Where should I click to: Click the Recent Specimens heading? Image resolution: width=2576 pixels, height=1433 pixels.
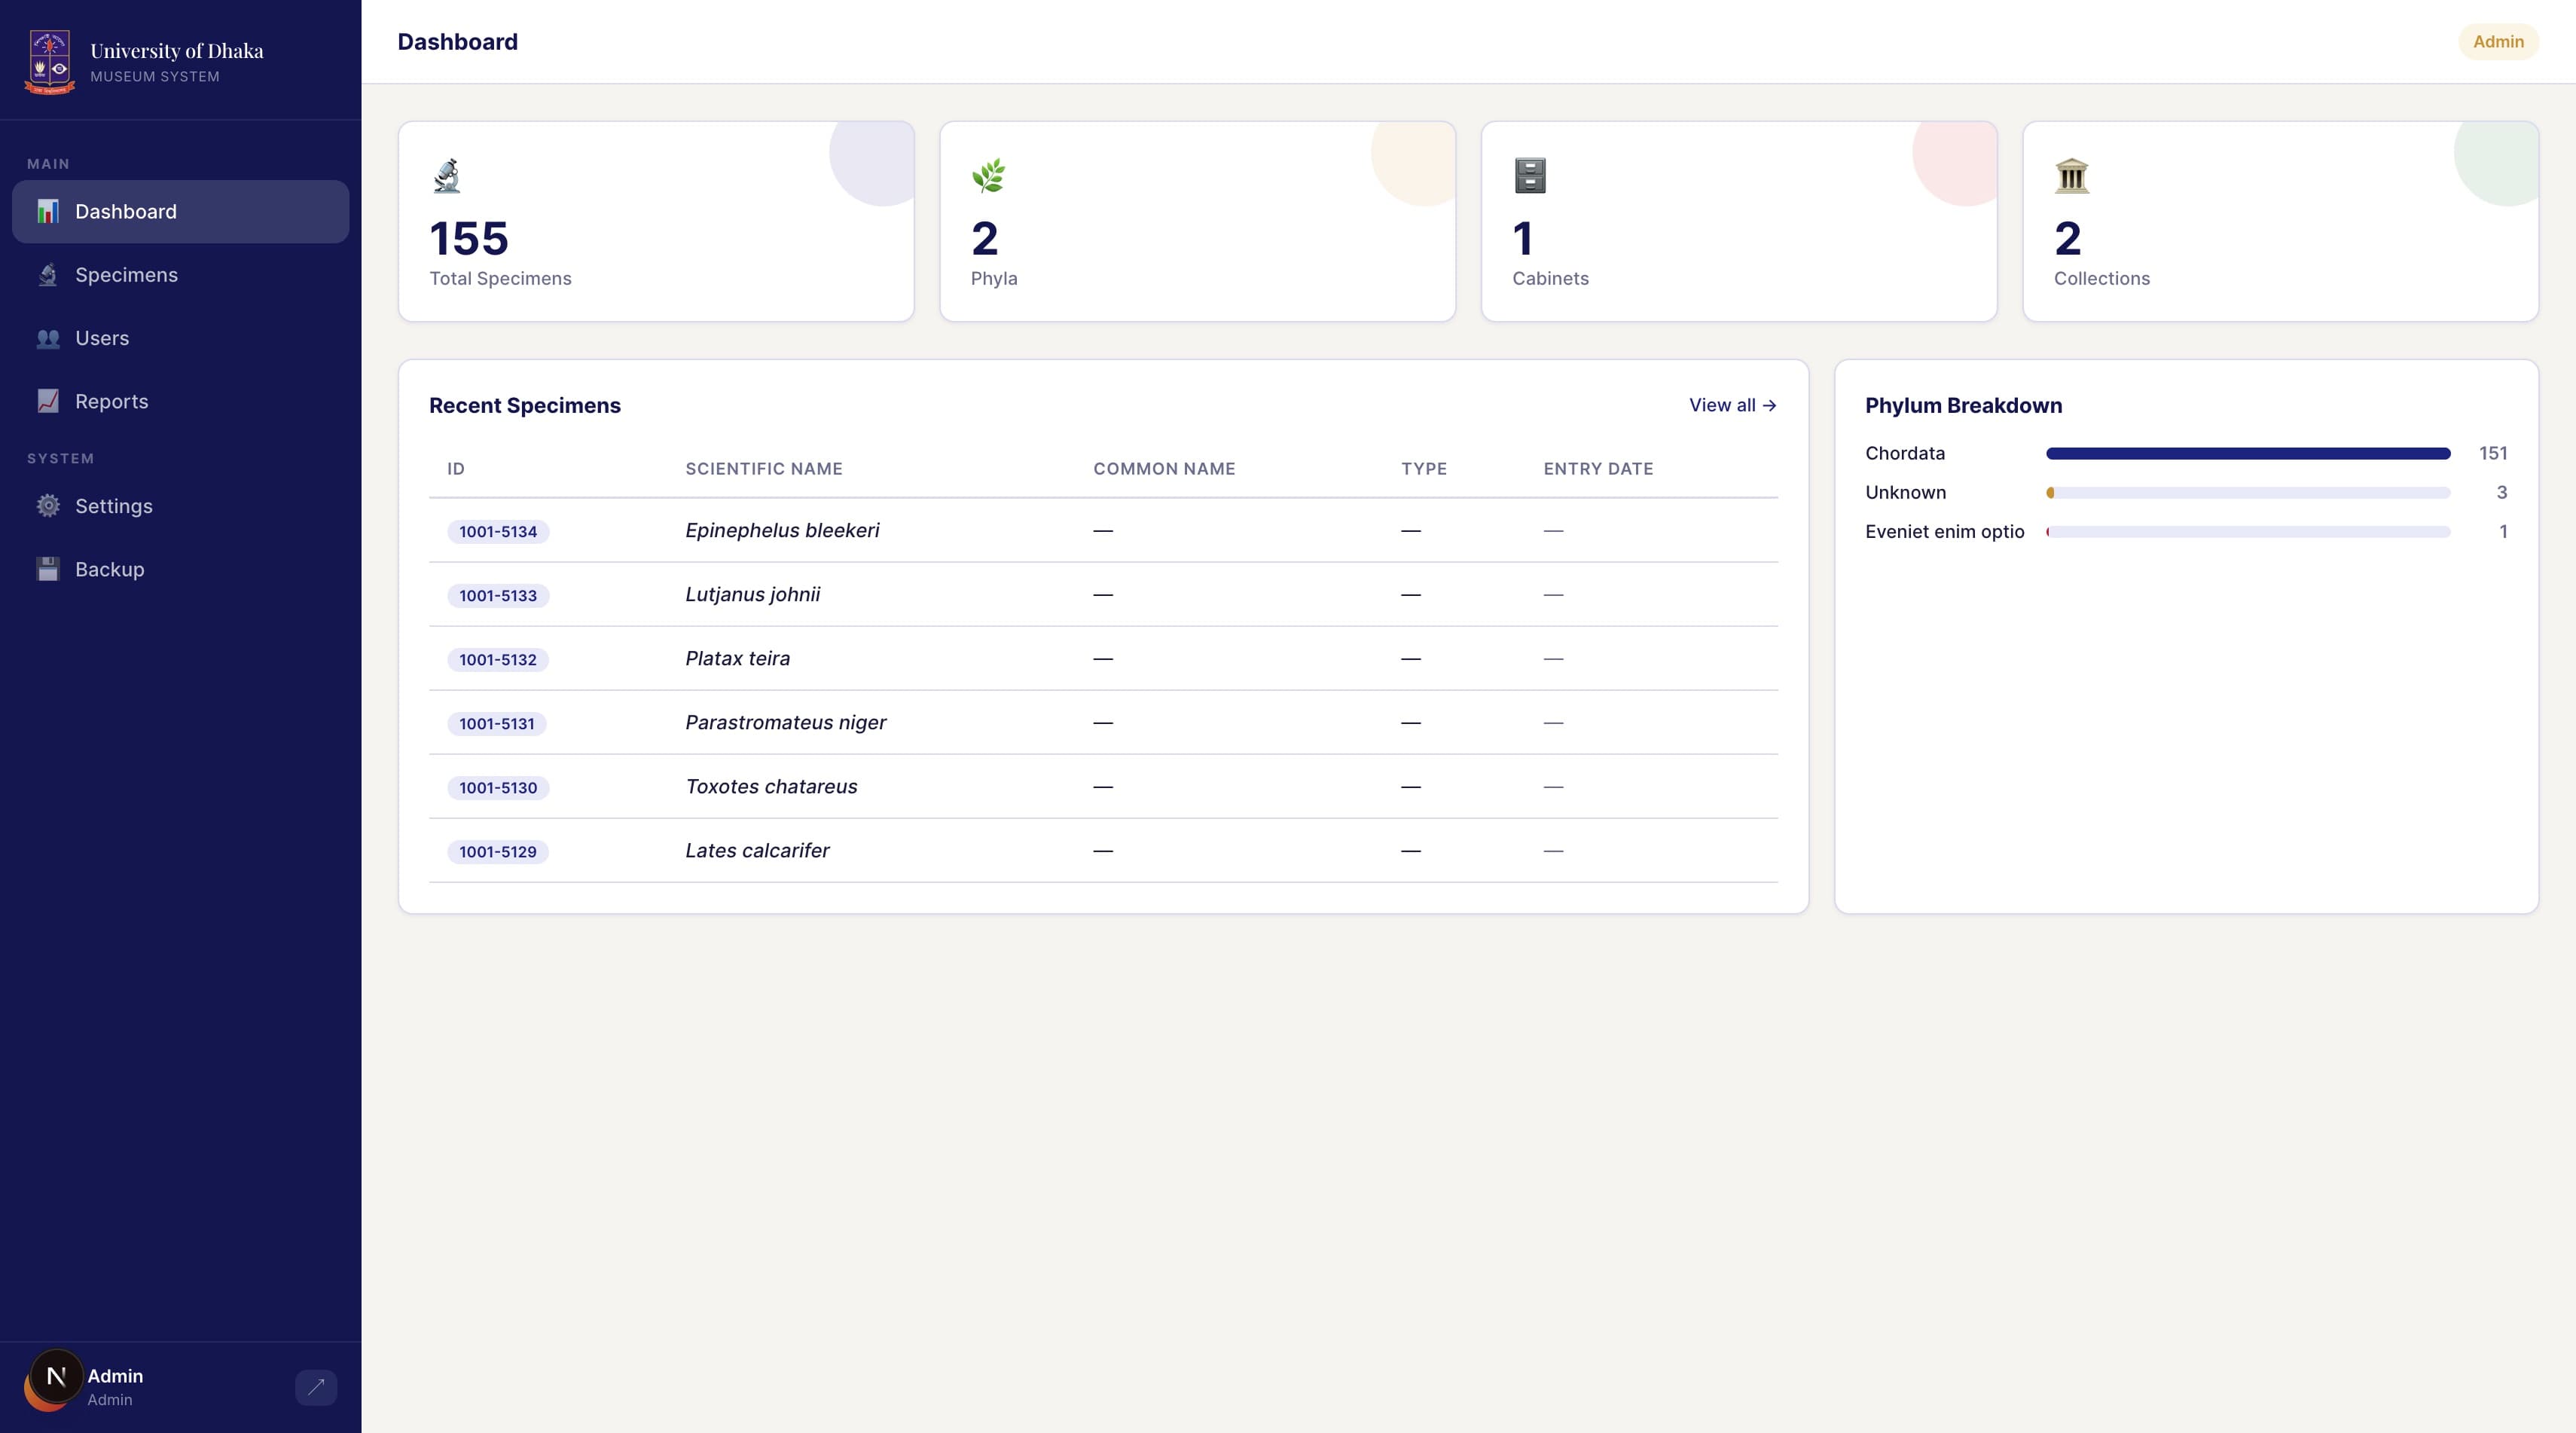[x=525, y=405]
